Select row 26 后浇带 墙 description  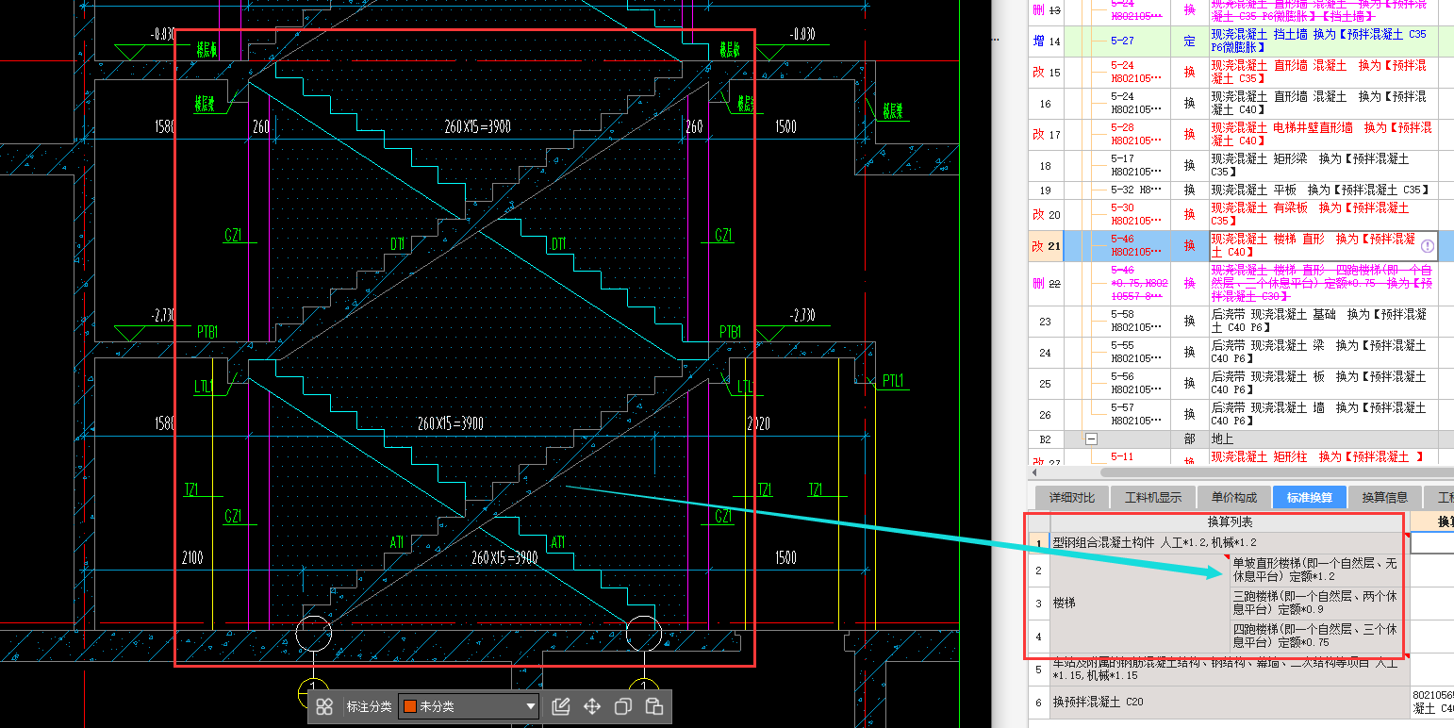1323,414
